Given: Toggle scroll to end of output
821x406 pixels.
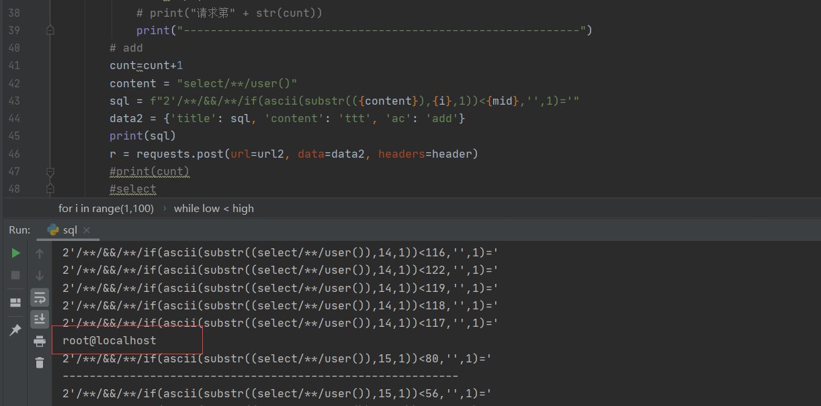Looking at the screenshot, I should click(40, 319).
